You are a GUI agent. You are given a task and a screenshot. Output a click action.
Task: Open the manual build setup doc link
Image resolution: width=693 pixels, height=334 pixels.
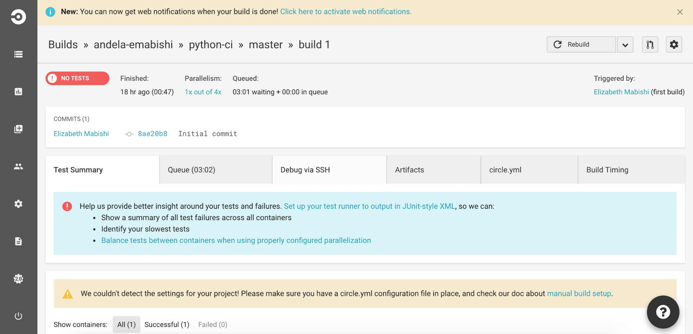click(x=579, y=293)
